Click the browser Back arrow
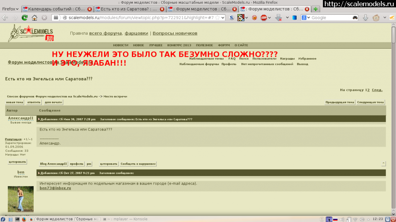Viewport: 396px width, 222px height. (x=5, y=18)
